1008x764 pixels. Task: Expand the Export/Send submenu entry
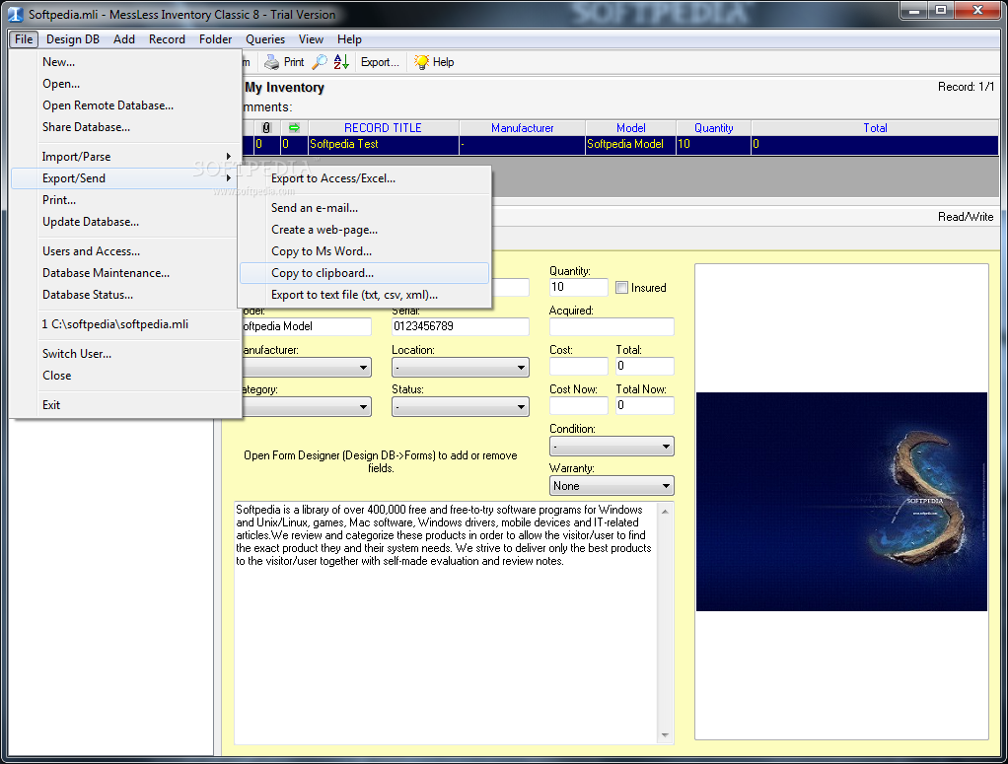click(x=125, y=178)
